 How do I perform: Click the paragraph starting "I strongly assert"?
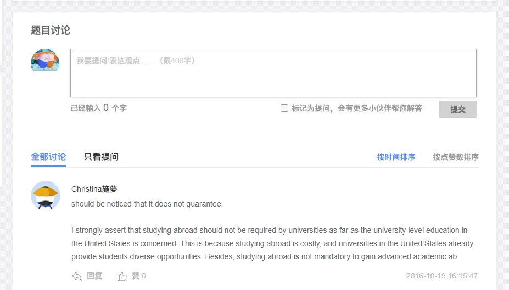tap(272, 243)
